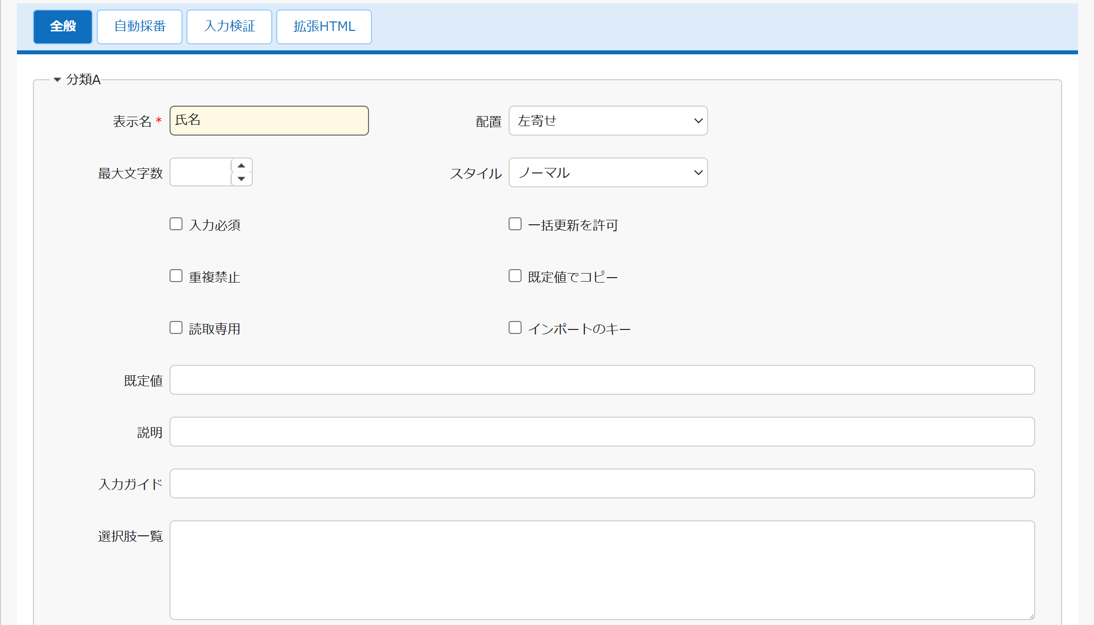Switch to the 自動採番 tab
1094x625 pixels.
coord(140,26)
